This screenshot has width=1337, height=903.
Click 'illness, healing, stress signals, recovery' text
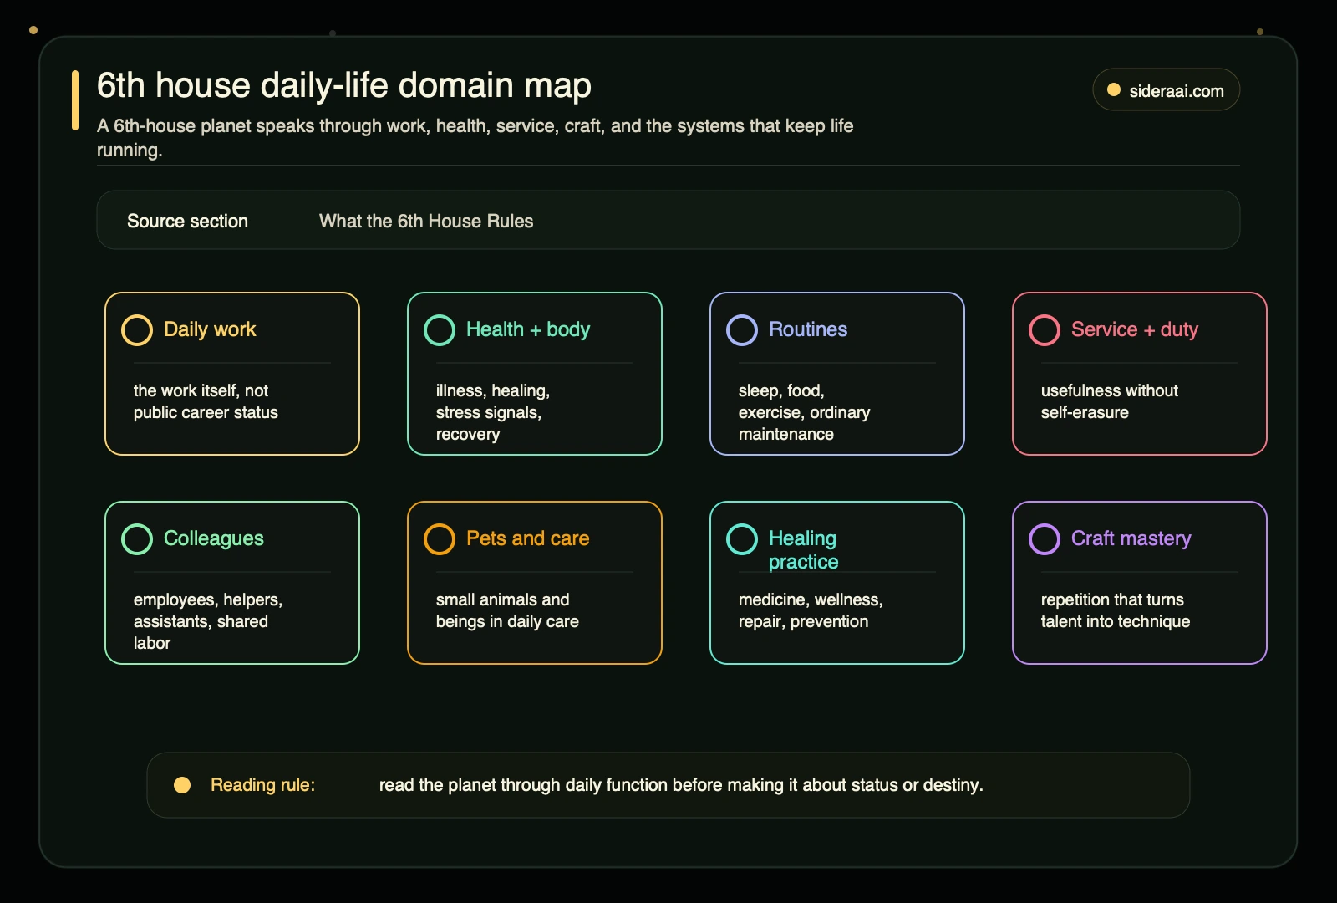coord(493,412)
